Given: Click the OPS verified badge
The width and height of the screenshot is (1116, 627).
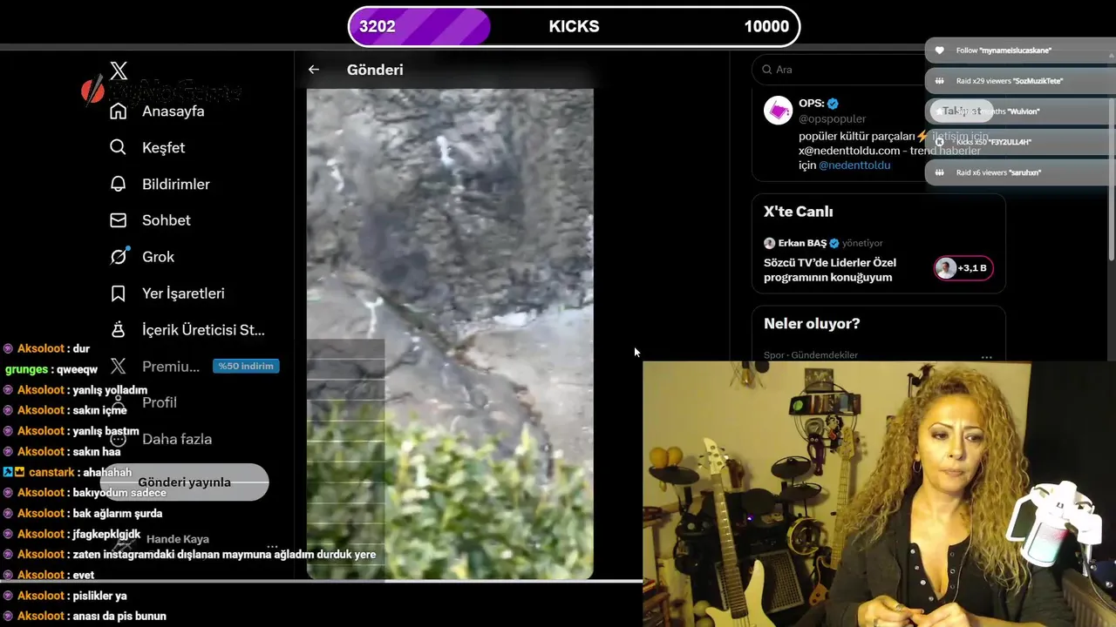Looking at the screenshot, I should [833, 104].
